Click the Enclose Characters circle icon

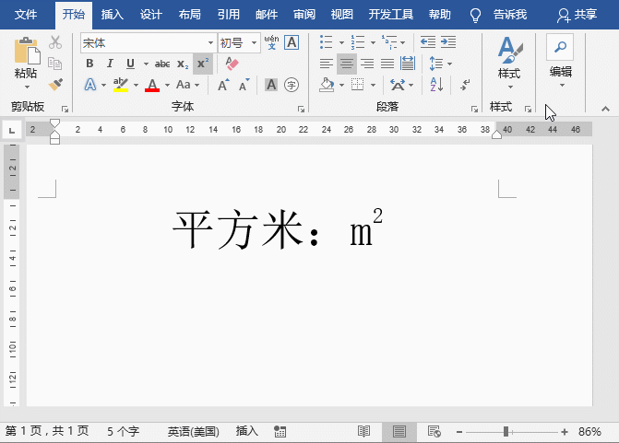point(292,85)
